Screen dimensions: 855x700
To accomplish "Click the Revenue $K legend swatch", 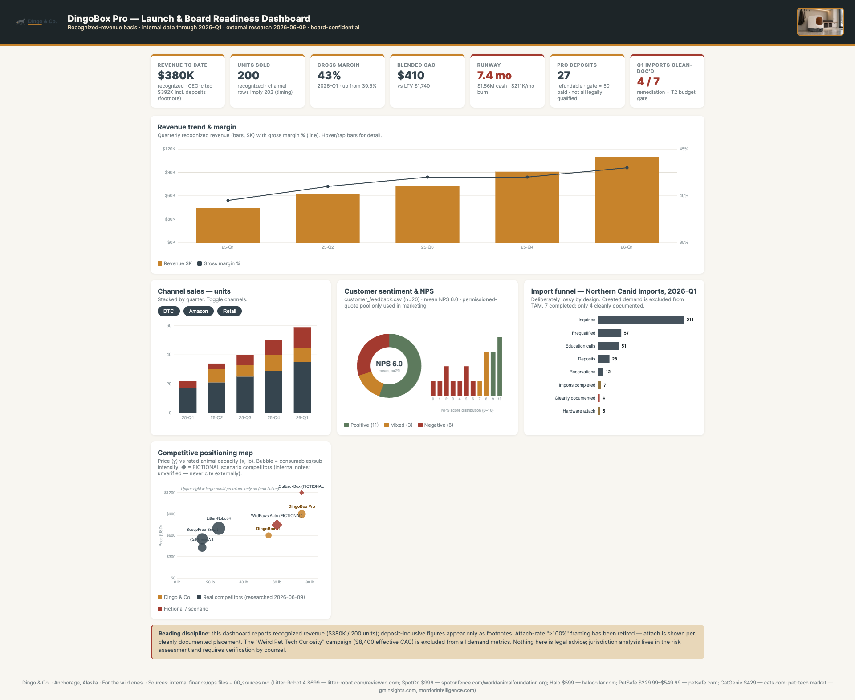I will click(x=160, y=263).
